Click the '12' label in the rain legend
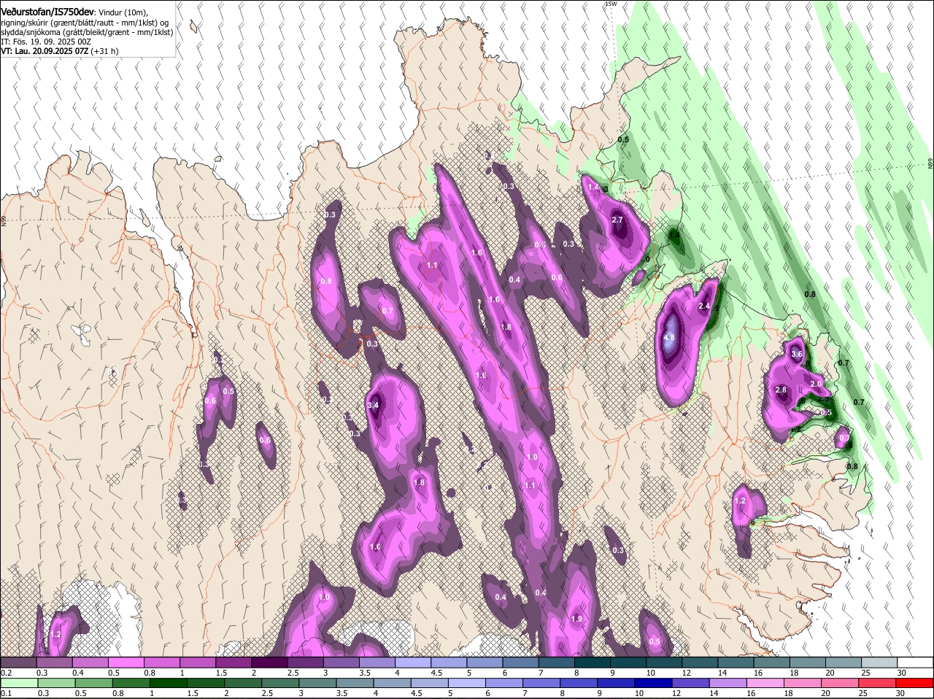The image size is (934, 699). click(676, 693)
